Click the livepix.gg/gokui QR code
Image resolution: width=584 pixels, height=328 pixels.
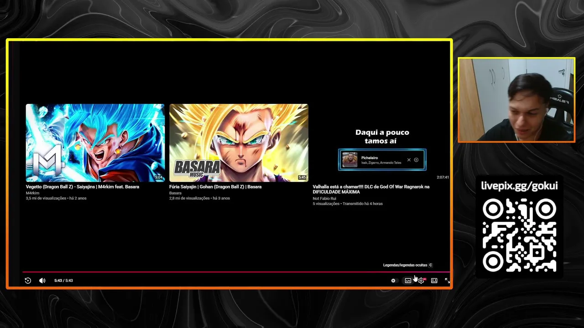519,236
